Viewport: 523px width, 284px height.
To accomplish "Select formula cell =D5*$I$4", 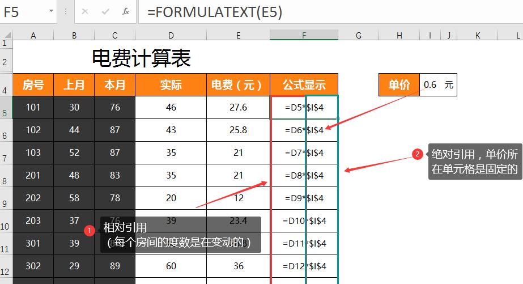I will [304, 107].
